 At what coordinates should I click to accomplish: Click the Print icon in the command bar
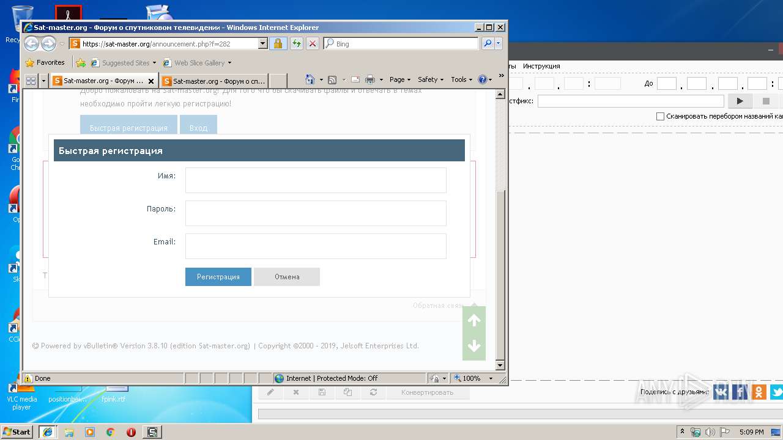pos(370,79)
